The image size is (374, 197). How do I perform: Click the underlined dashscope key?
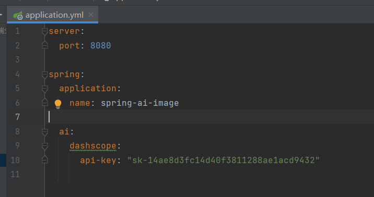[x=93, y=146]
